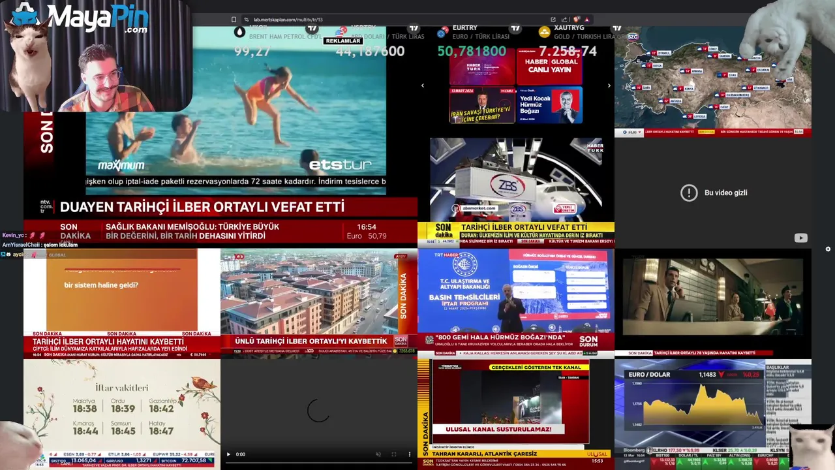This screenshot has height=470, width=835.
Task: Select the NTV İlber Ortaylı news stream tile
Action: (220, 136)
